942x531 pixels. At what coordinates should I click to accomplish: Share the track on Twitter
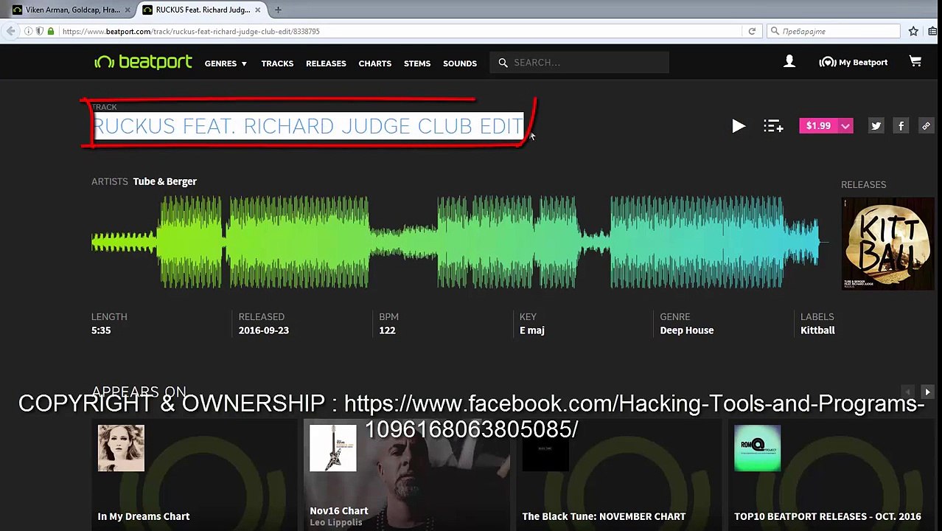click(x=876, y=126)
